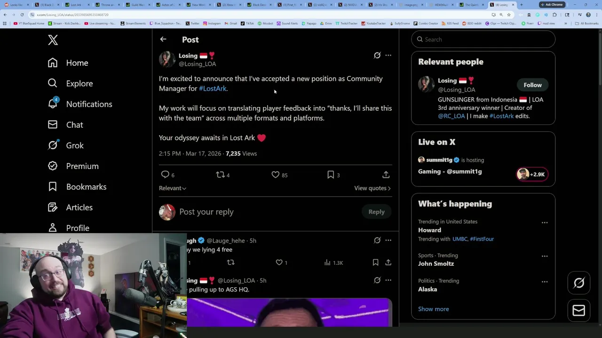Click Show more under What's happening
The width and height of the screenshot is (602, 338).
[433, 309]
